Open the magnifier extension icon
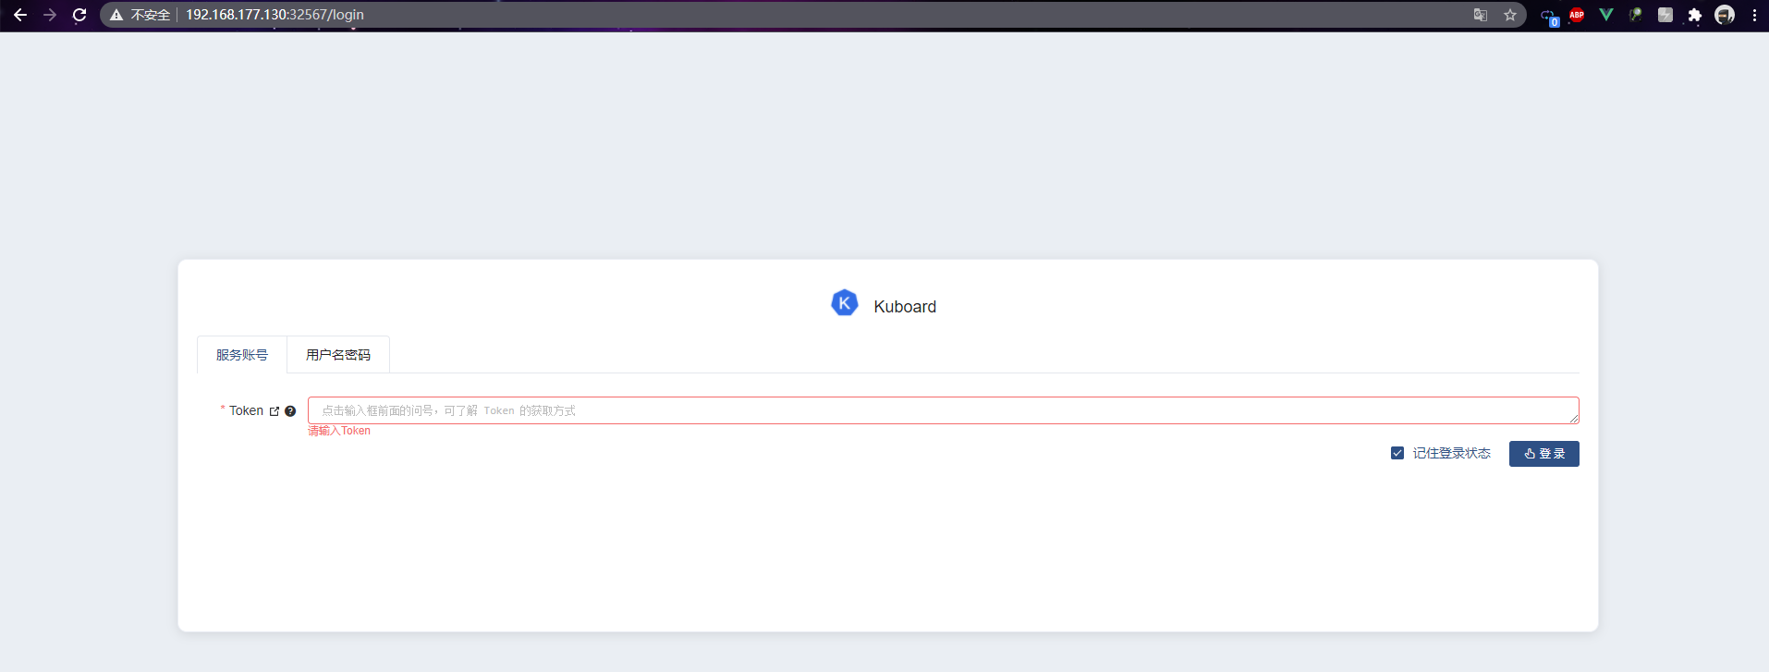The image size is (1769, 672). (x=1636, y=15)
